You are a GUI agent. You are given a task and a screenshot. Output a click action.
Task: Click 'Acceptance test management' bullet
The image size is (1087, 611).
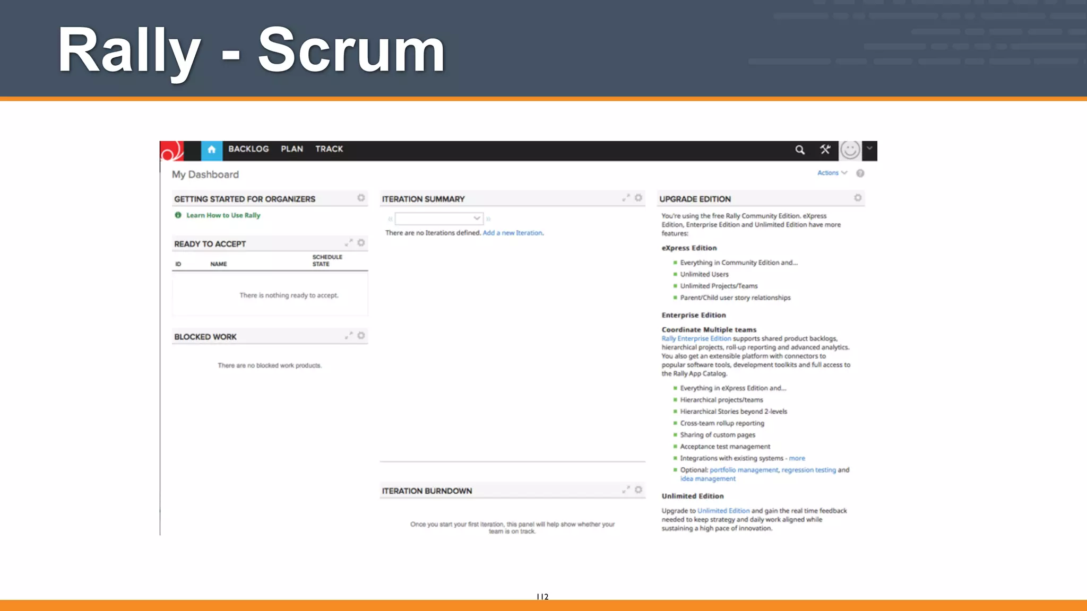coord(725,447)
